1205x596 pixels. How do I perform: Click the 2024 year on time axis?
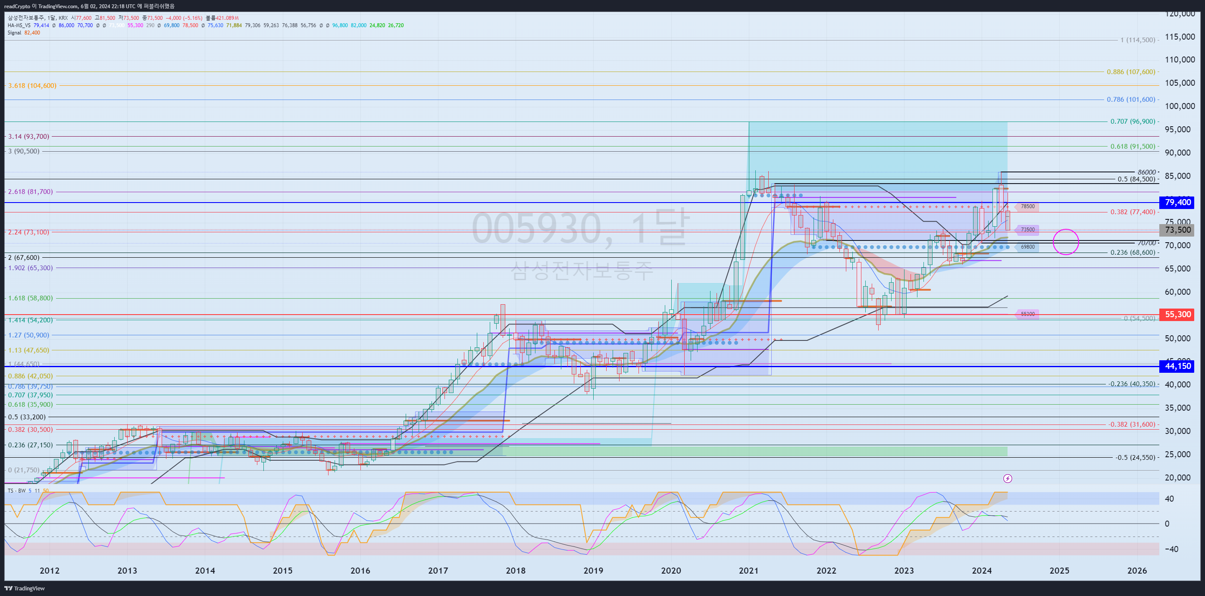[981, 570]
